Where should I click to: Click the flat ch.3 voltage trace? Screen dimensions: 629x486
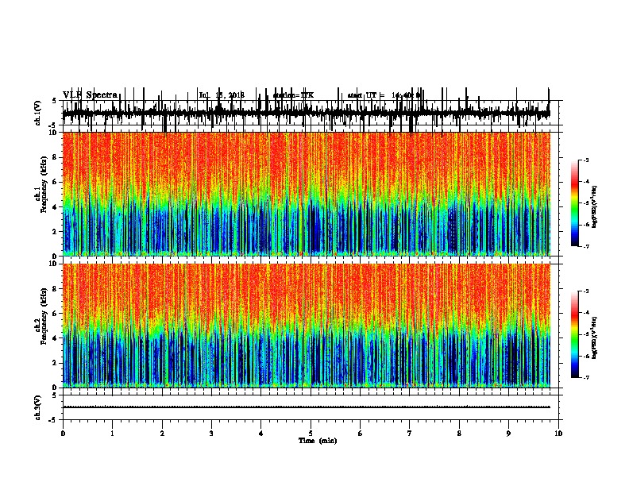pos(306,407)
